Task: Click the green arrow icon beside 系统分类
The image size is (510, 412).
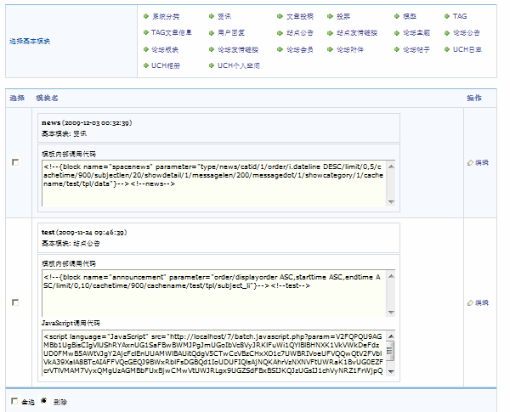Action: [x=146, y=16]
